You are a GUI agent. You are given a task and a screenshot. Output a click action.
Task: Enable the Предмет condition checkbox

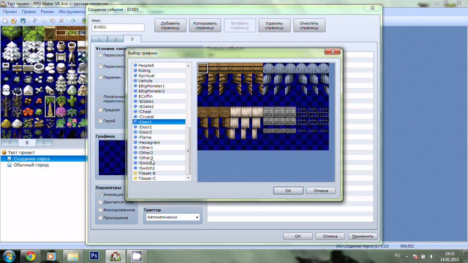(100, 110)
